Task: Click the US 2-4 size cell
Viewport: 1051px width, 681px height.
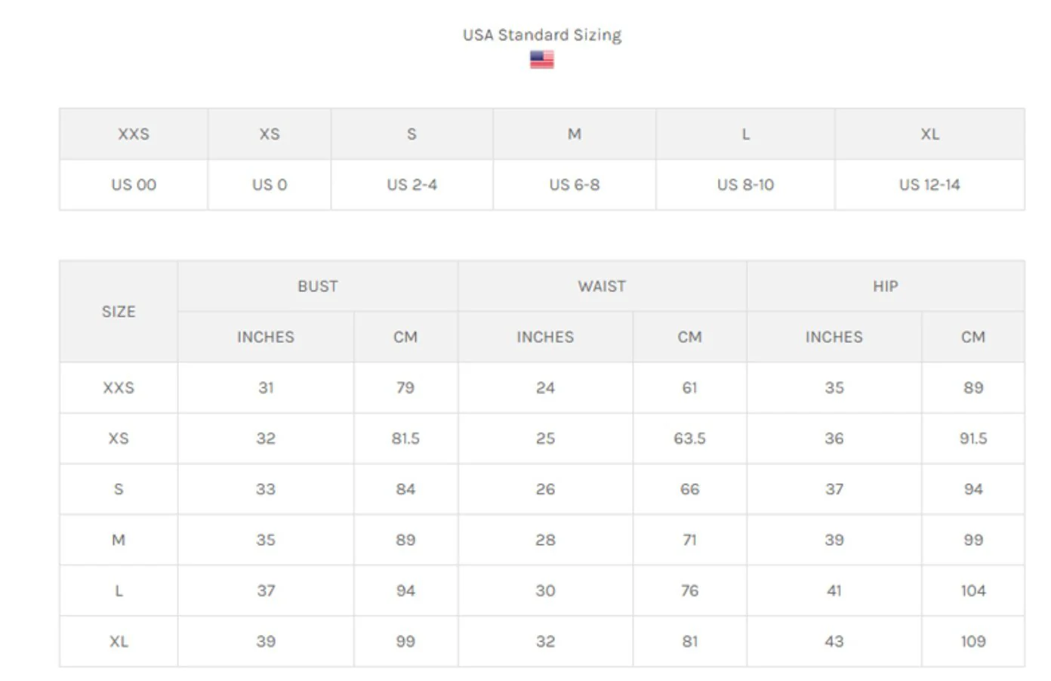Action: click(x=411, y=185)
